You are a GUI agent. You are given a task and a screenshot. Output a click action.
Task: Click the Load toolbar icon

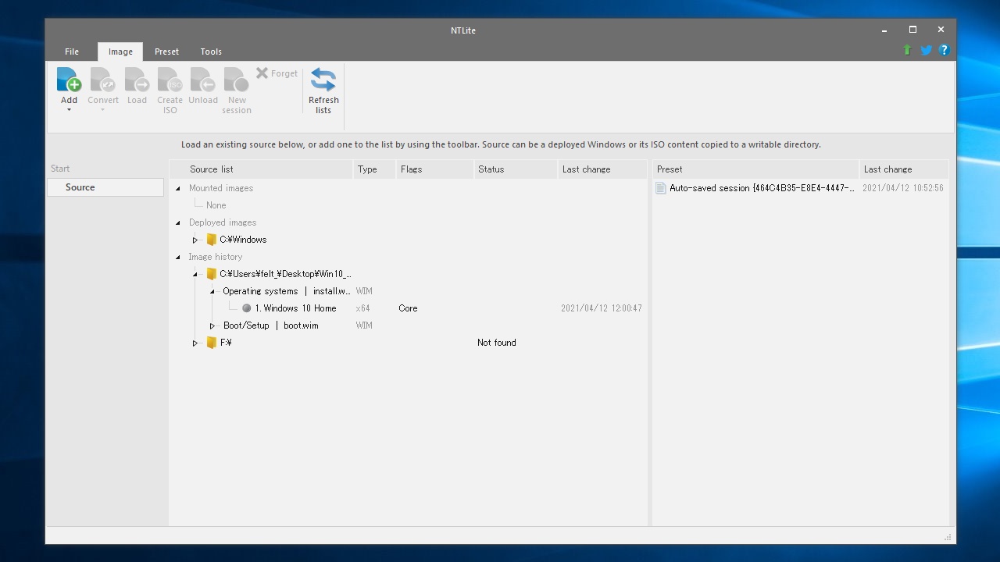[137, 80]
